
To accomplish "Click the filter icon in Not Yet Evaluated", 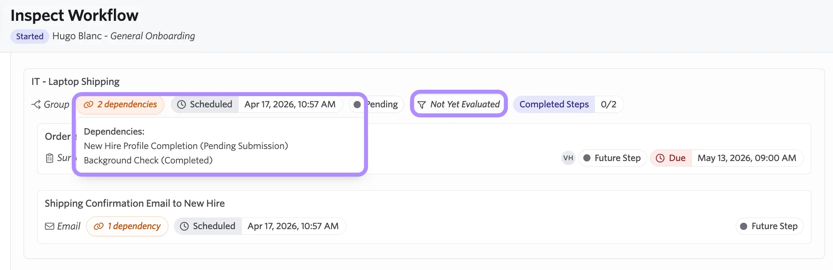I will [422, 105].
